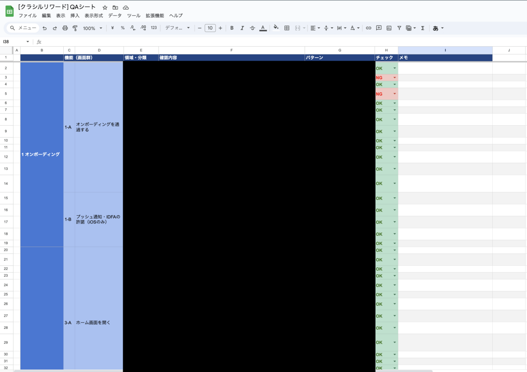
Task: Increase font size with plus button
Action: click(x=220, y=28)
